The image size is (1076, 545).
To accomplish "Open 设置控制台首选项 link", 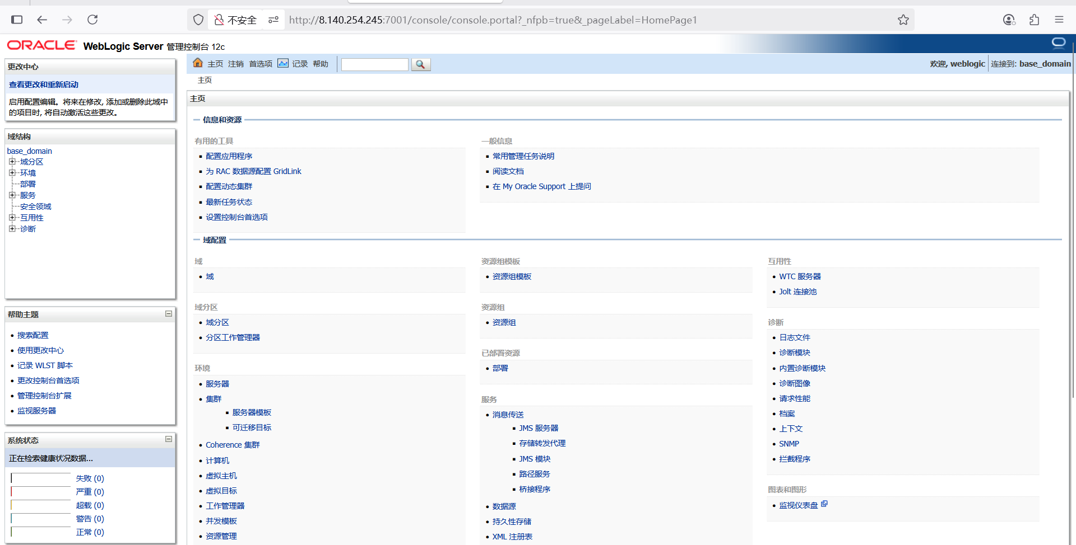I will [x=236, y=217].
